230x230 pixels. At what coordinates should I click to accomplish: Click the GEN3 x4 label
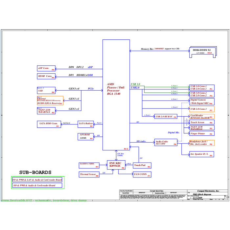(74, 89)
